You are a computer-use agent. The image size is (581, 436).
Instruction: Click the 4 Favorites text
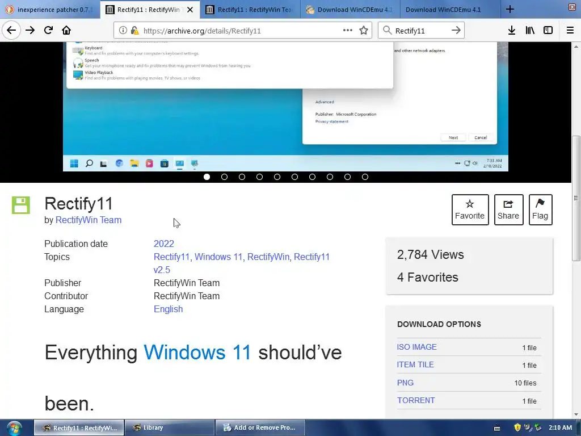coord(428,277)
